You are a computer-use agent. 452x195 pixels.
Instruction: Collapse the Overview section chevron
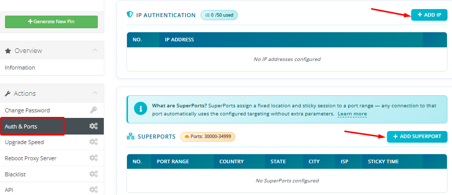coord(95,50)
